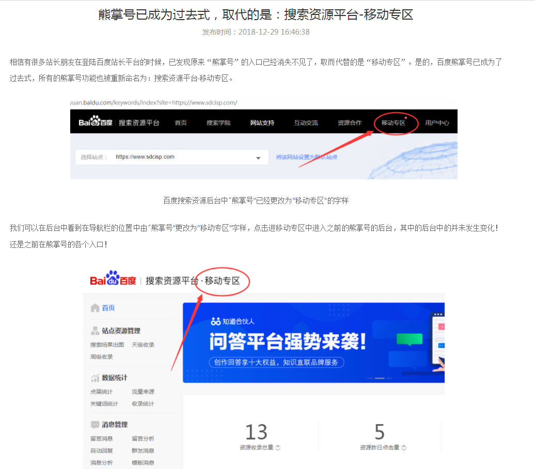
Task: Go to 移动专区 in the navigation bar
Action: [394, 123]
